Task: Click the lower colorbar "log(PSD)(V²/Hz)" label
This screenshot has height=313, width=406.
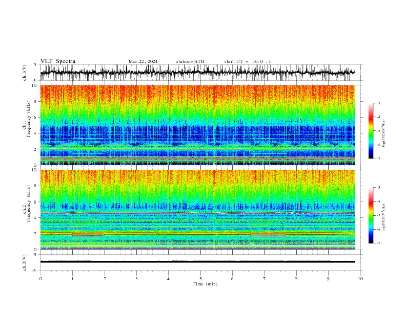Action: (384, 217)
